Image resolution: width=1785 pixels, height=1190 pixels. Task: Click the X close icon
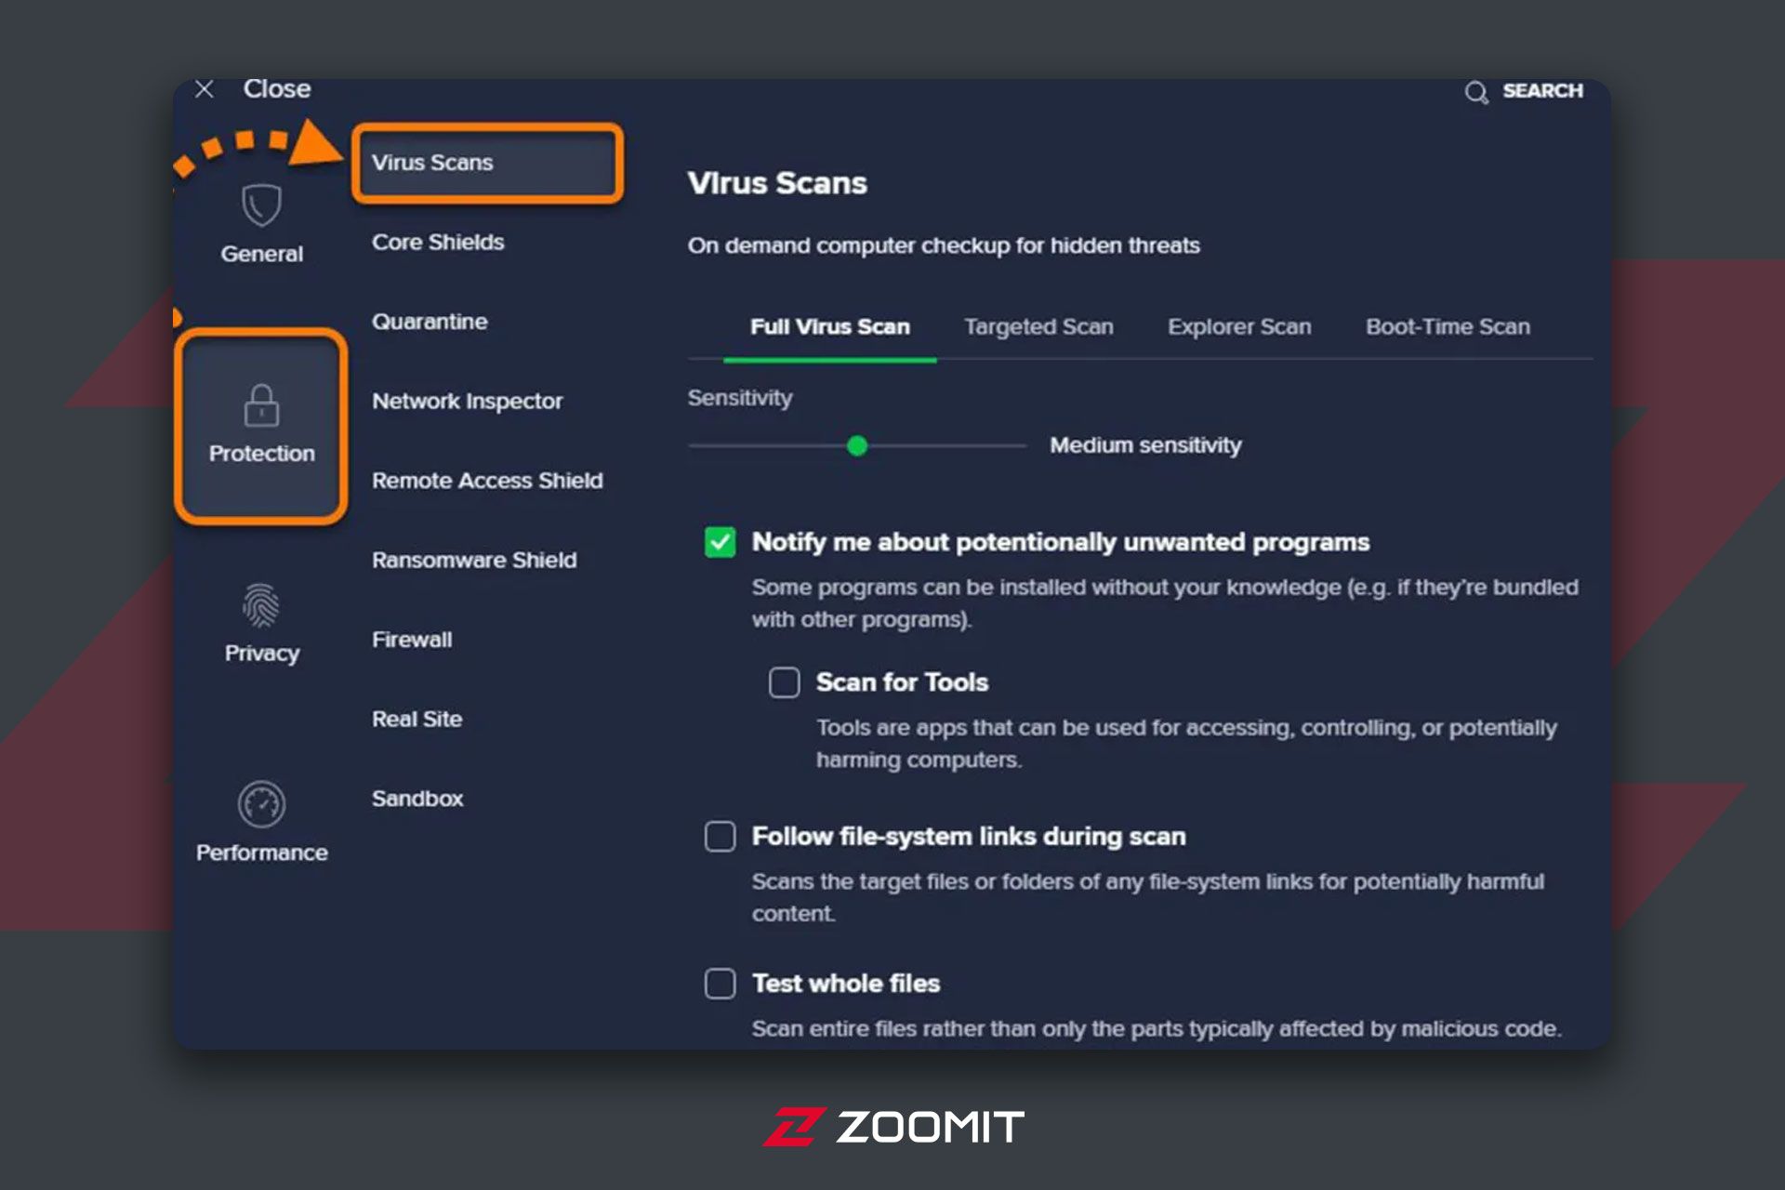pyautogui.click(x=205, y=89)
